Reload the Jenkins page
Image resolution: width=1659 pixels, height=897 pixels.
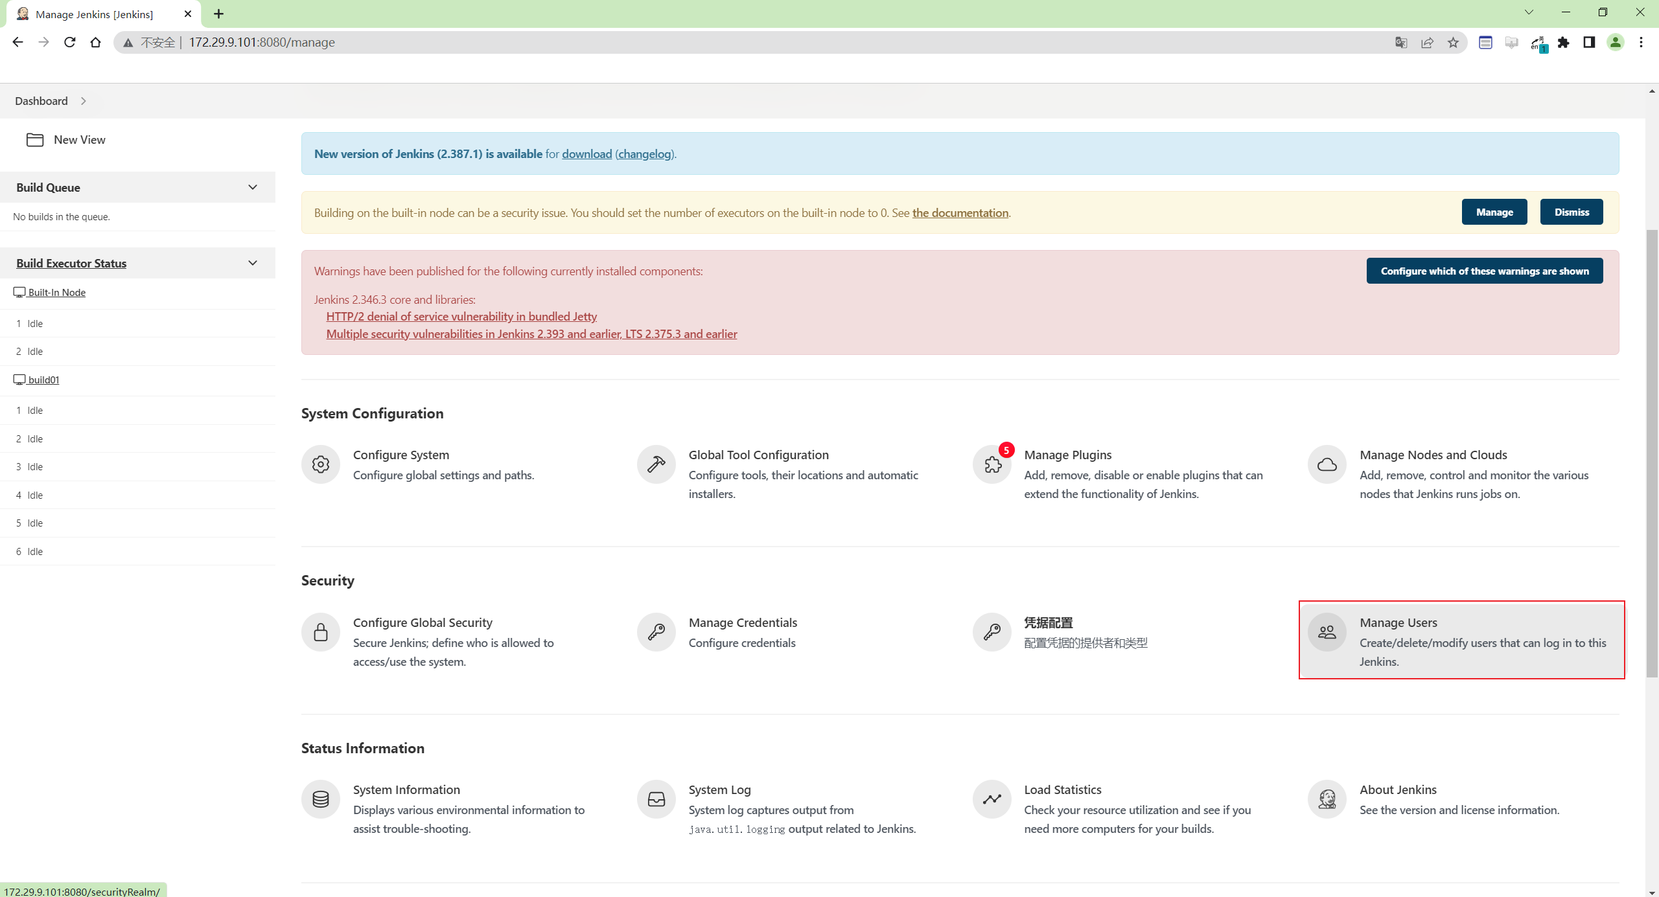coord(69,42)
